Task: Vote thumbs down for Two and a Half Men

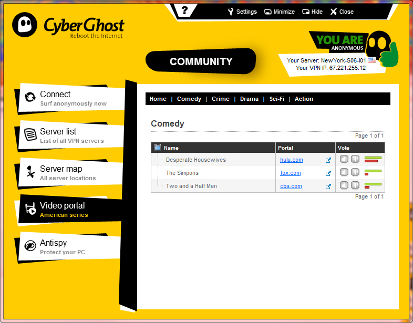Action: [355, 185]
